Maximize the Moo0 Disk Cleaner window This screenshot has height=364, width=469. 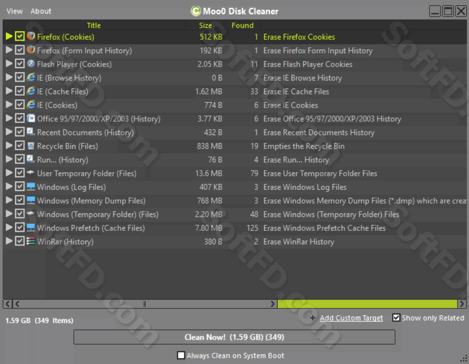coord(448,11)
